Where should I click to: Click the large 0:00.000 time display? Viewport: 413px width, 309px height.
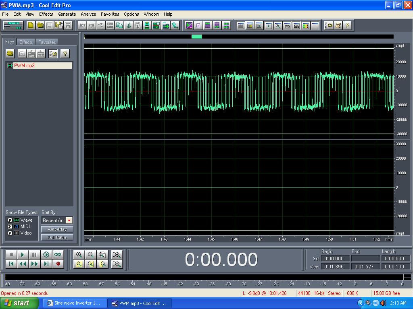[221, 260]
